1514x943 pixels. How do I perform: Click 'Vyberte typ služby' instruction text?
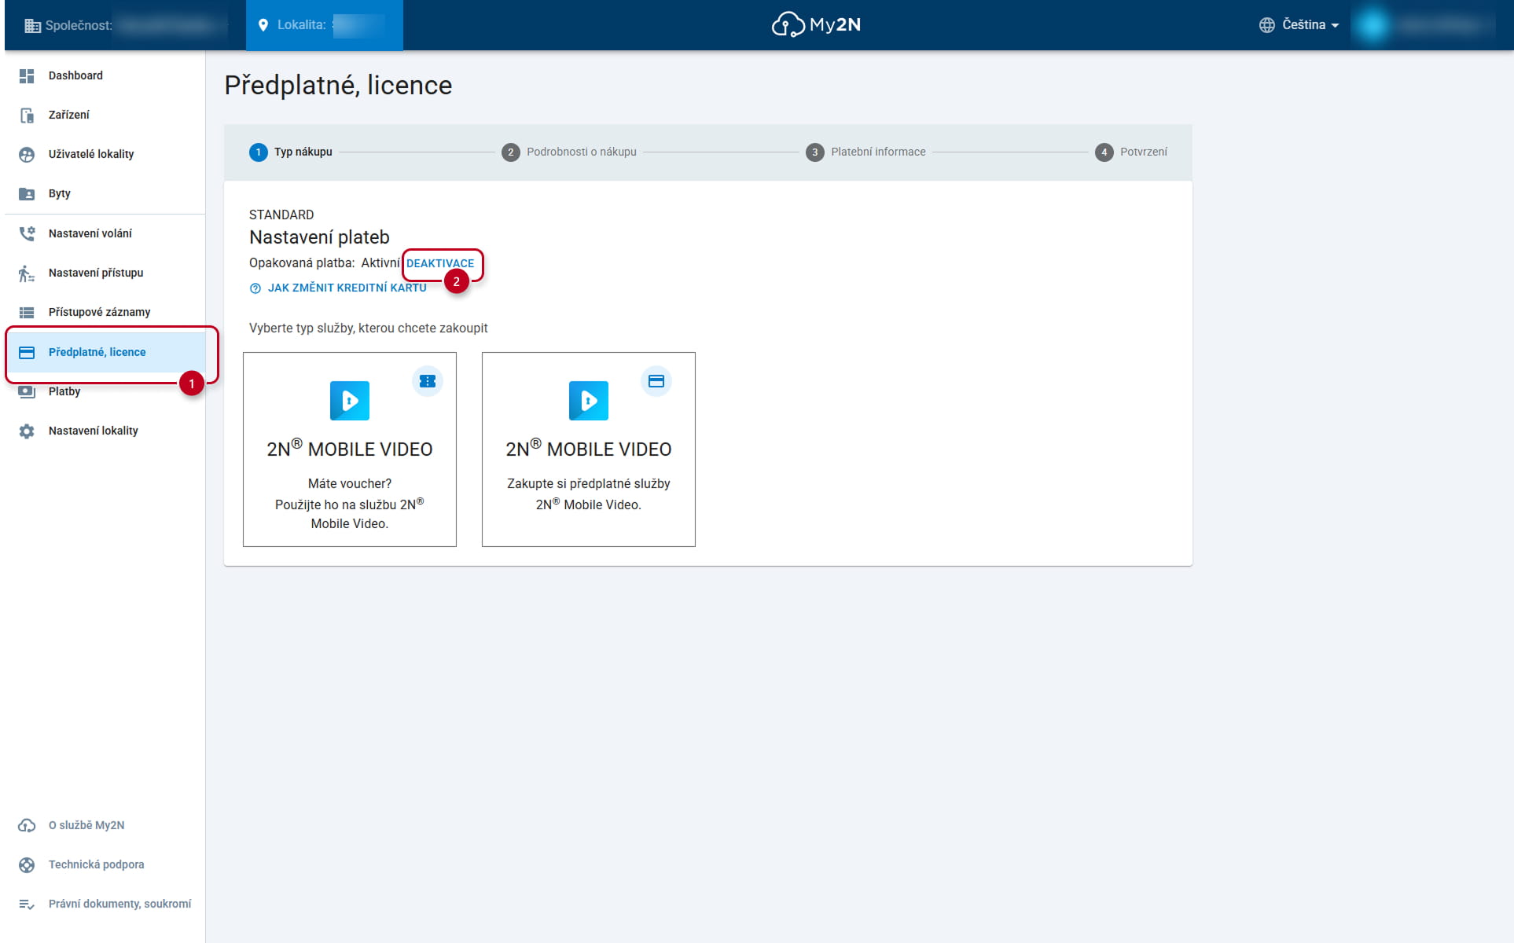coord(368,328)
